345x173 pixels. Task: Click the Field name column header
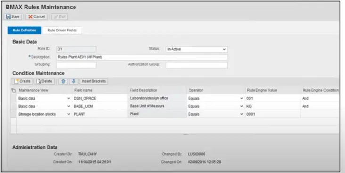coord(83,90)
